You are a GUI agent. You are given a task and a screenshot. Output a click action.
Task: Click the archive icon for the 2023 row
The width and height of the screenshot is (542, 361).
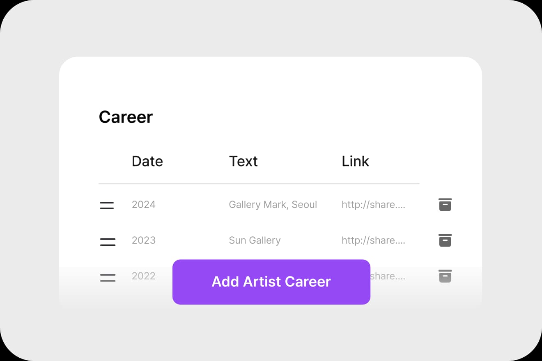445,240
